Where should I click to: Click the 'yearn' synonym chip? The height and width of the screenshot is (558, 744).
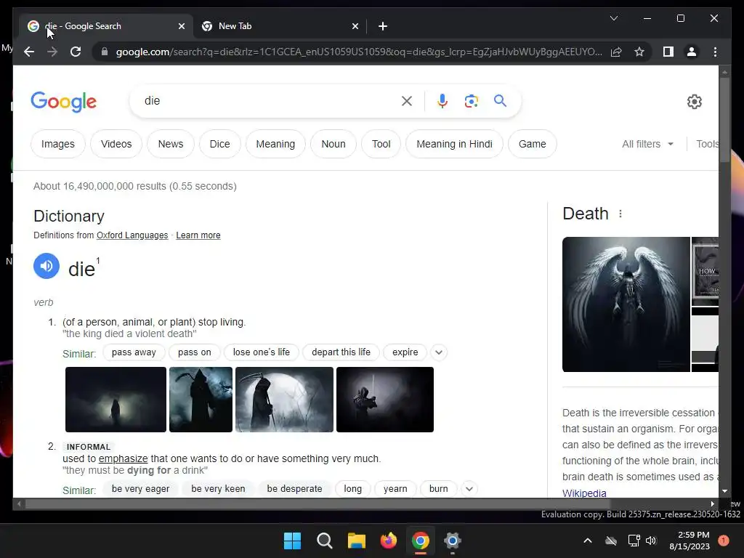click(x=395, y=489)
